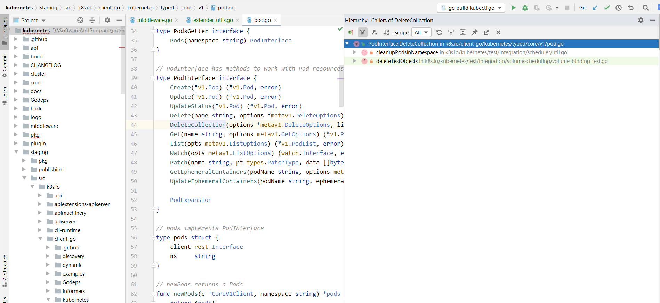Show Git history clock icon
The width and height of the screenshot is (660, 303).
point(619,8)
